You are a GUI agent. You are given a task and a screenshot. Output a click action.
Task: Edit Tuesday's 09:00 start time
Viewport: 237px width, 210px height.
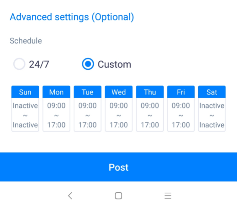pos(88,106)
